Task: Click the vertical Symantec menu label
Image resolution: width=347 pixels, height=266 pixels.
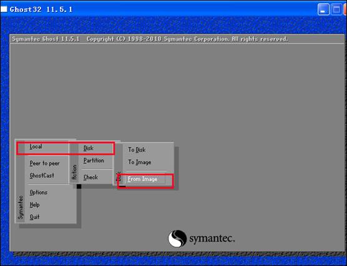Action: [21, 207]
